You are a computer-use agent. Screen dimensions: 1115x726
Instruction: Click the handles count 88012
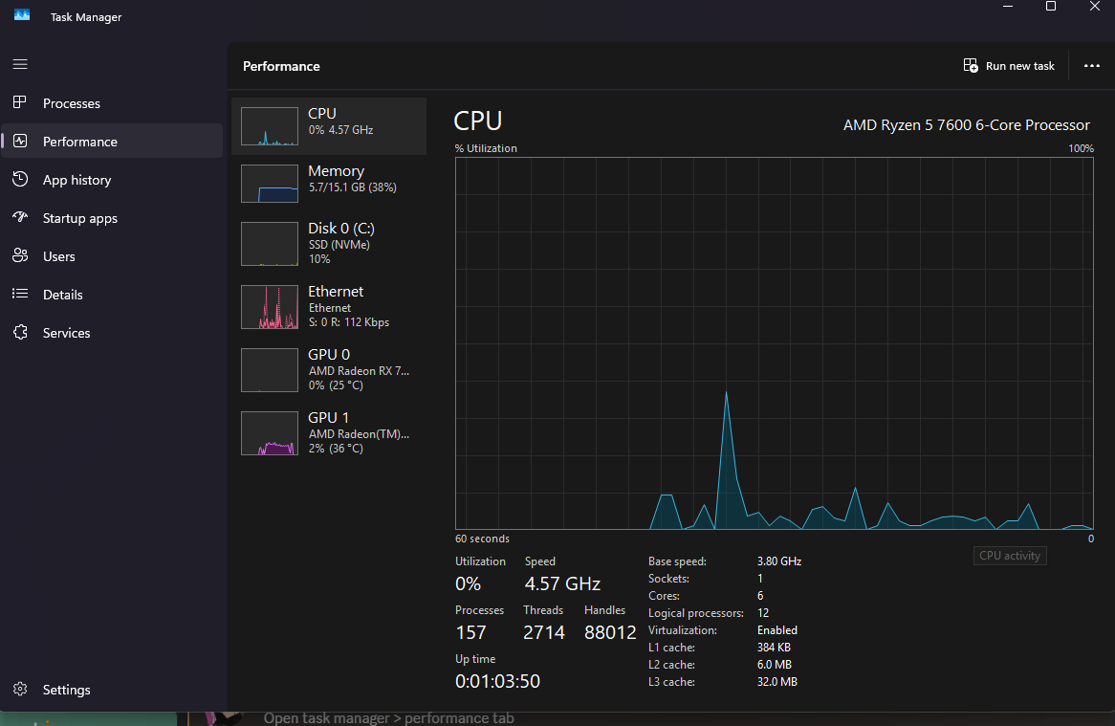pyautogui.click(x=610, y=632)
